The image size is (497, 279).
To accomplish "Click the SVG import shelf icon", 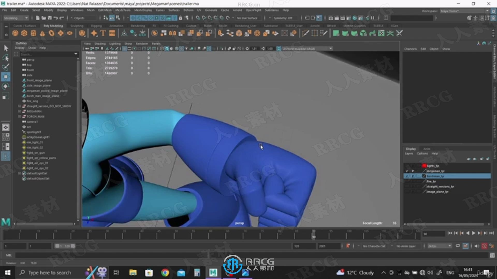I will (112, 33).
